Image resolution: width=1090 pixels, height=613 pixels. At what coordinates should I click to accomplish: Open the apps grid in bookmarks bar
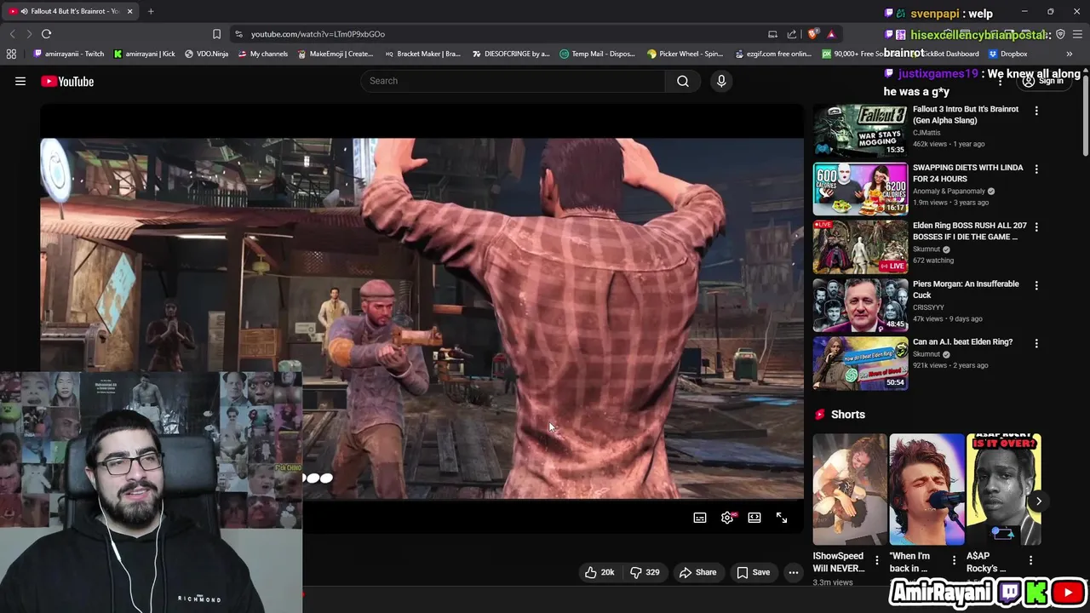(x=11, y=54)
